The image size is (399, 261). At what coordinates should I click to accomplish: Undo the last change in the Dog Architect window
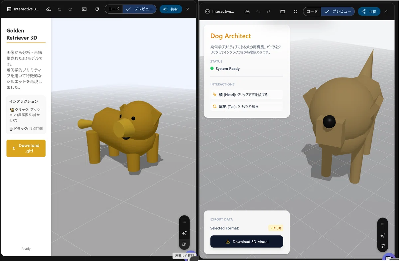coord(258,11)
